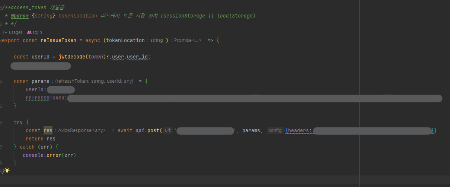450x187 pixels.
Task: Collapse the catch (err) block fold marker
Action: (1, 147)
